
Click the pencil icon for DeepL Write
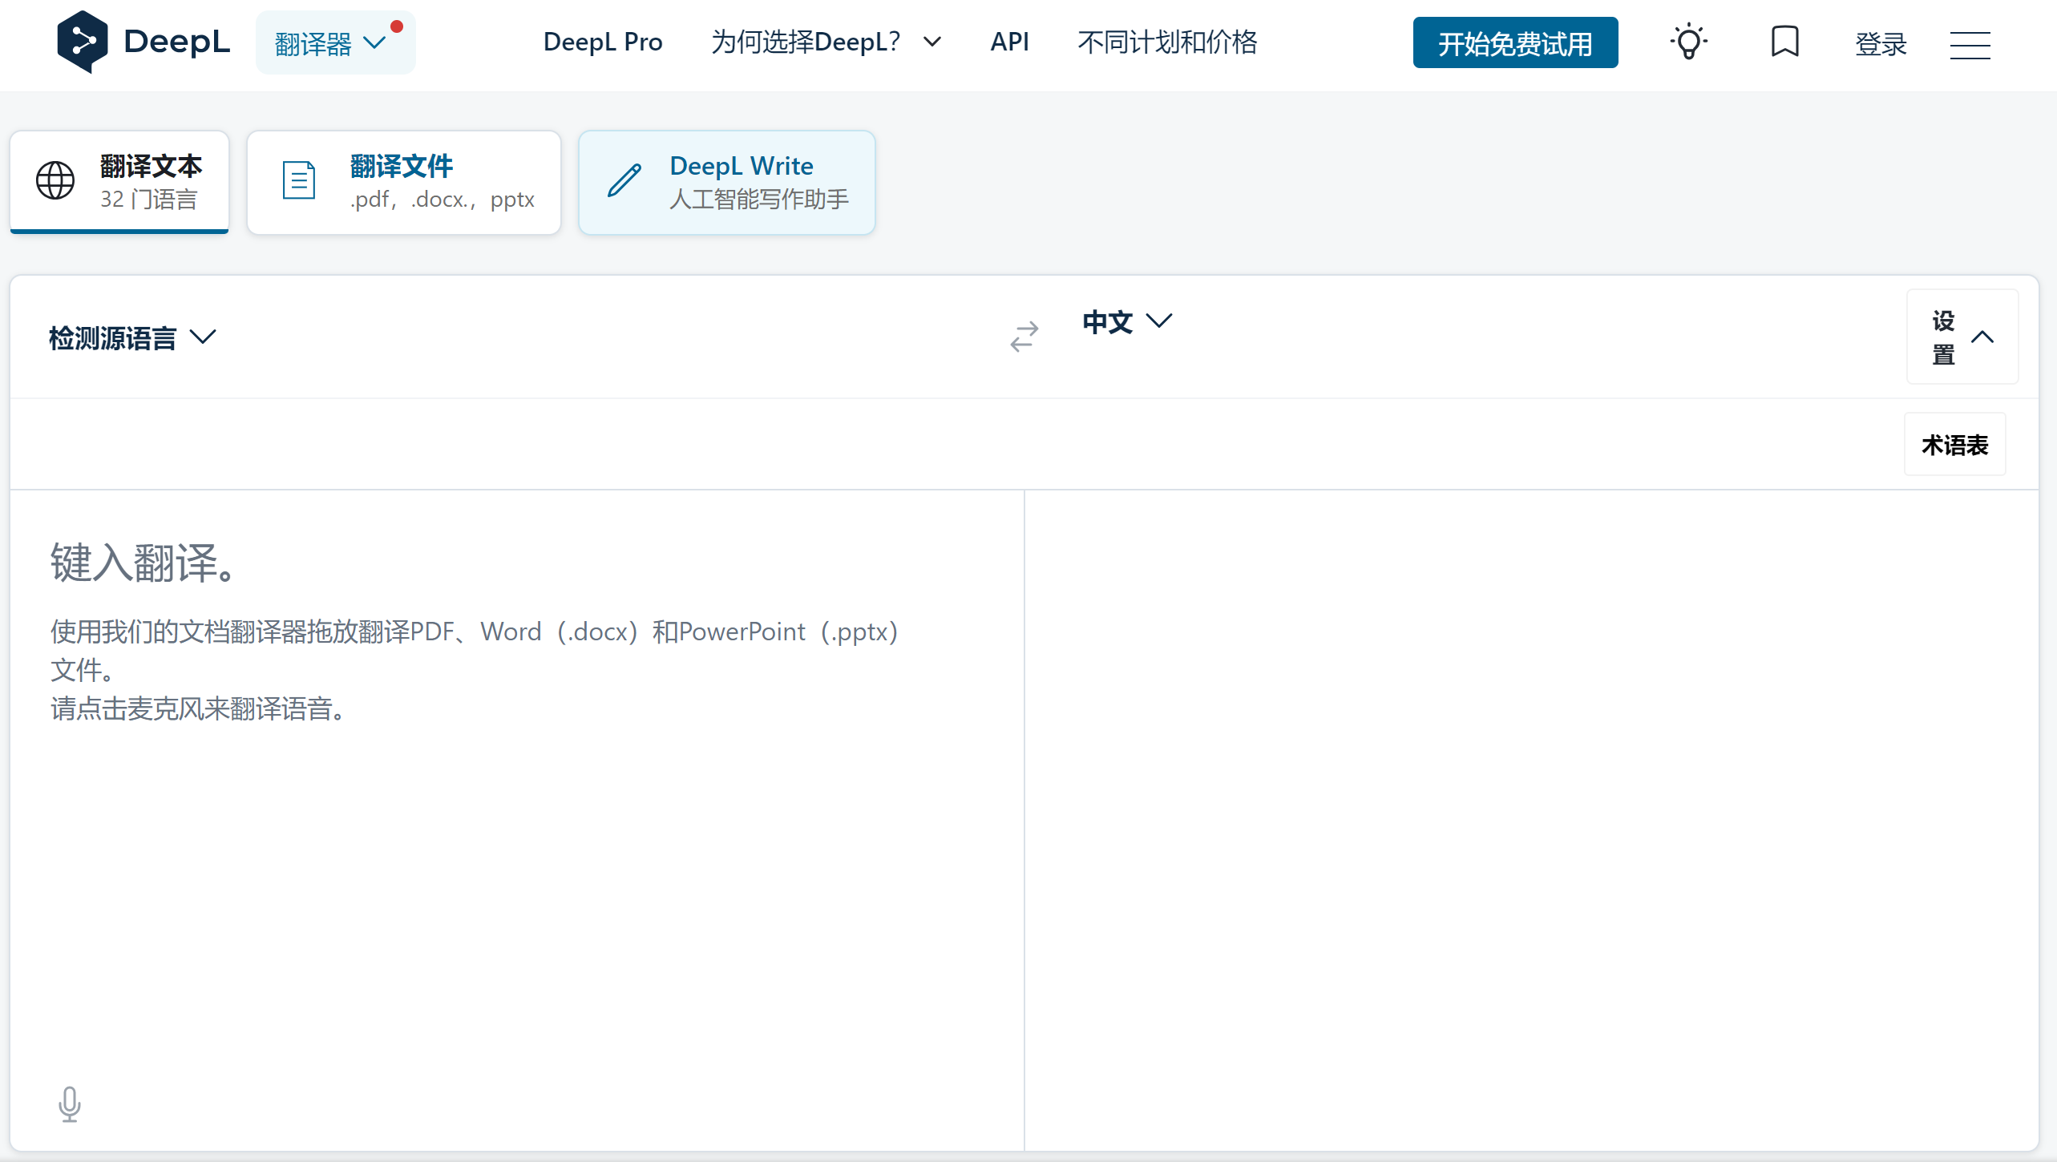point(624,180)
